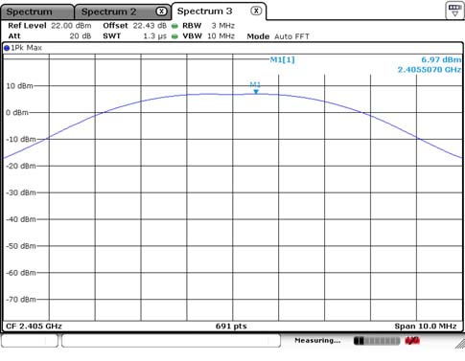
Task: Click the -30 dBm axis label
Action: tap(21, 192)
